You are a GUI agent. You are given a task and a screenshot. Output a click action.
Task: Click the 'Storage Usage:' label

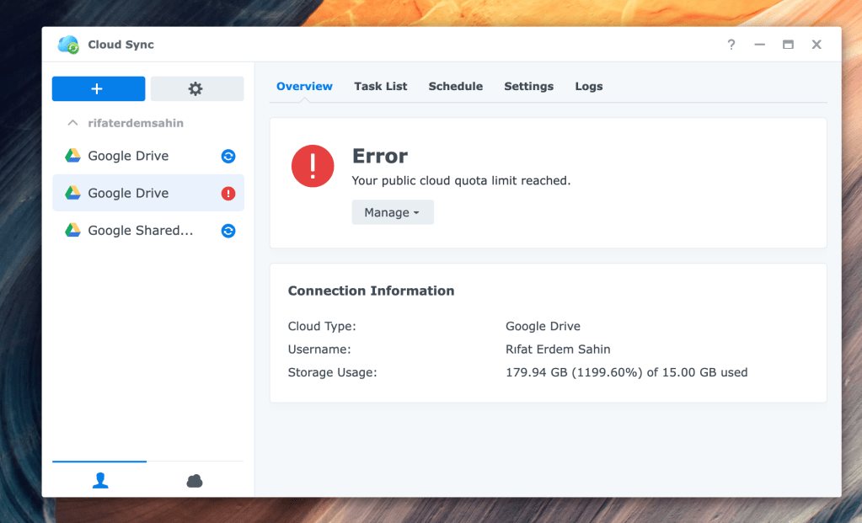click(332, 372)
